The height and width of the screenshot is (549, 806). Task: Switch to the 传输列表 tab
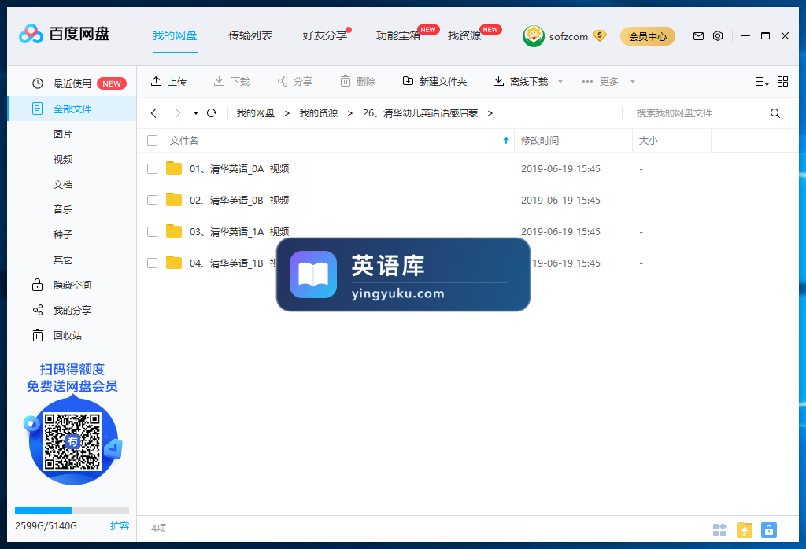pyautogui.click(x=250, y=35)
